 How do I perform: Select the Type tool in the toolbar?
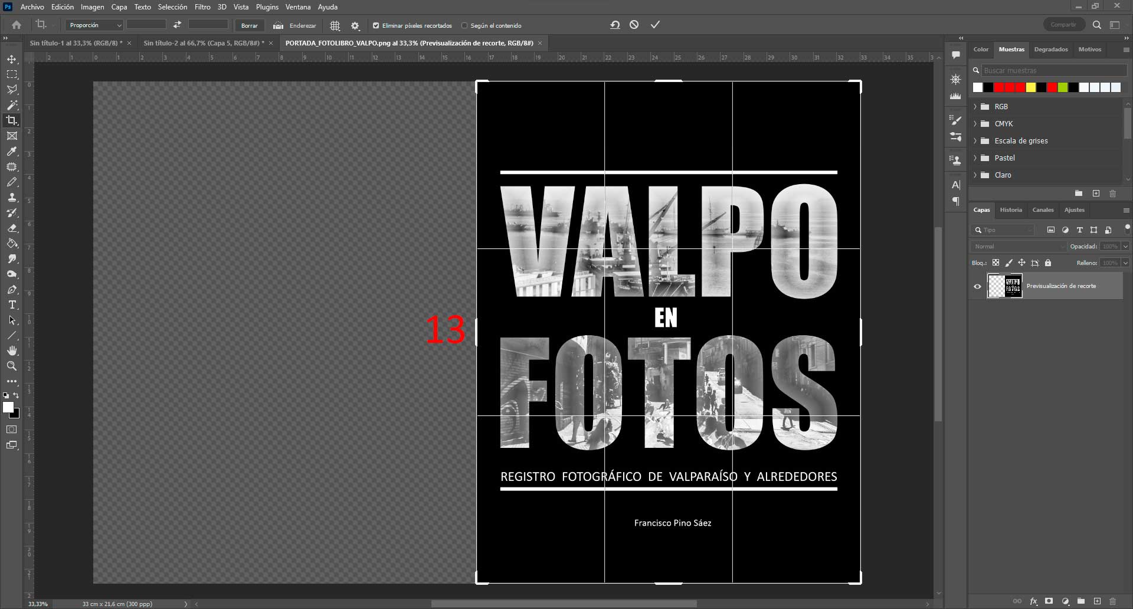(x=12, y=305)
